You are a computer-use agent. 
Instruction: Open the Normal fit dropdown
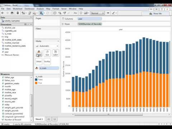coord(97,13)
